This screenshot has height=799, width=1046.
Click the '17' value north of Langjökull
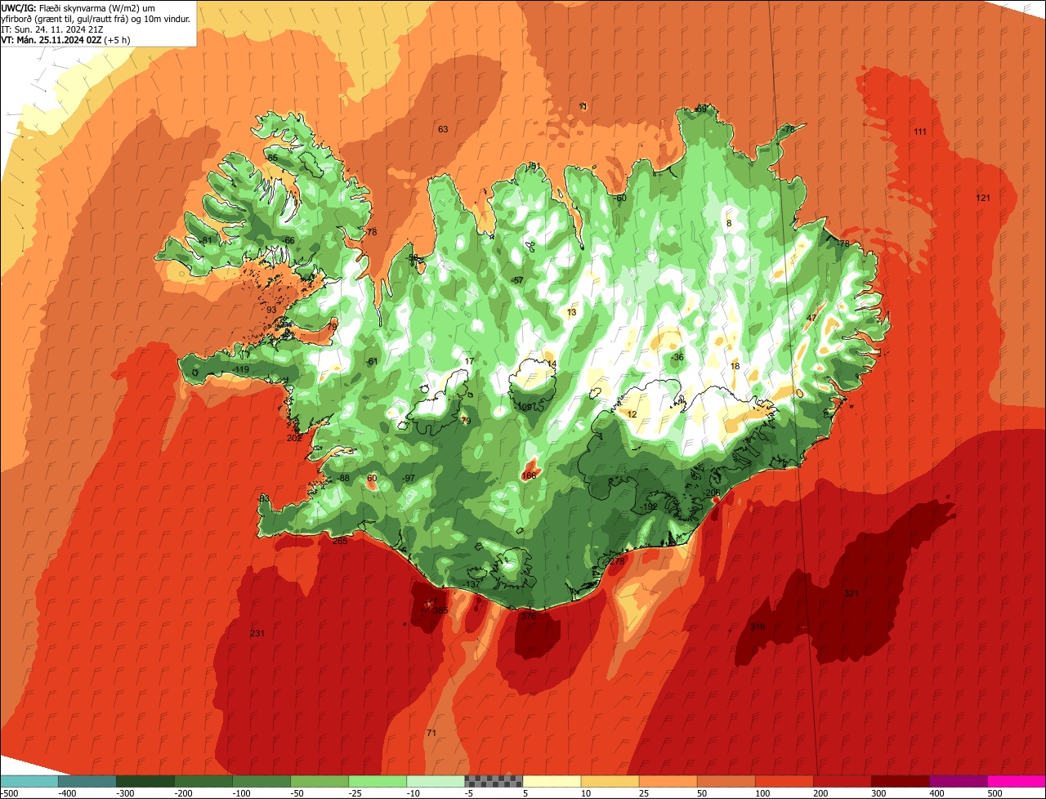pos(469,361)
